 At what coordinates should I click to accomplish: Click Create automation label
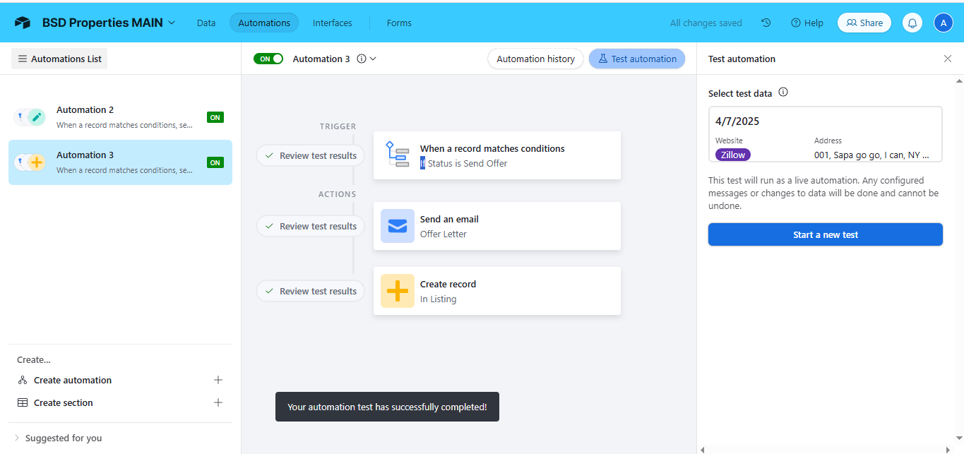[73, 380]
